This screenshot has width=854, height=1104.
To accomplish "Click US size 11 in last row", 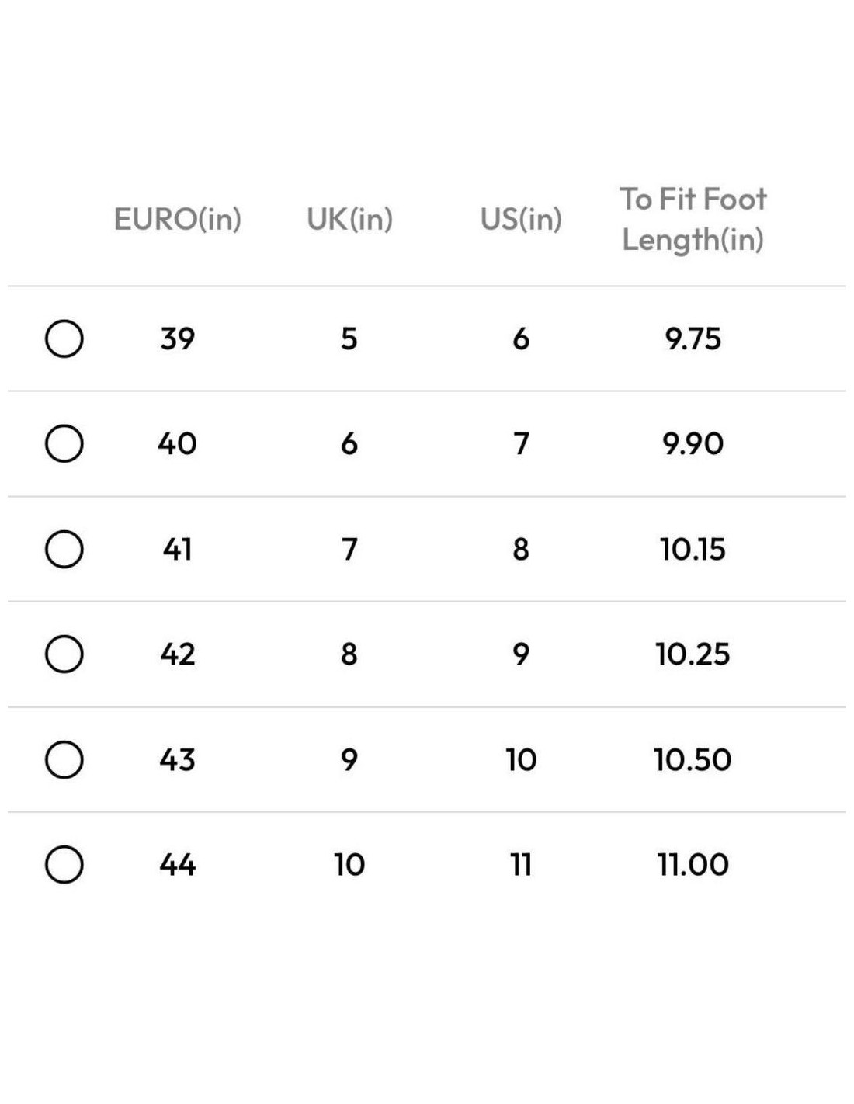I will point(521,864).
